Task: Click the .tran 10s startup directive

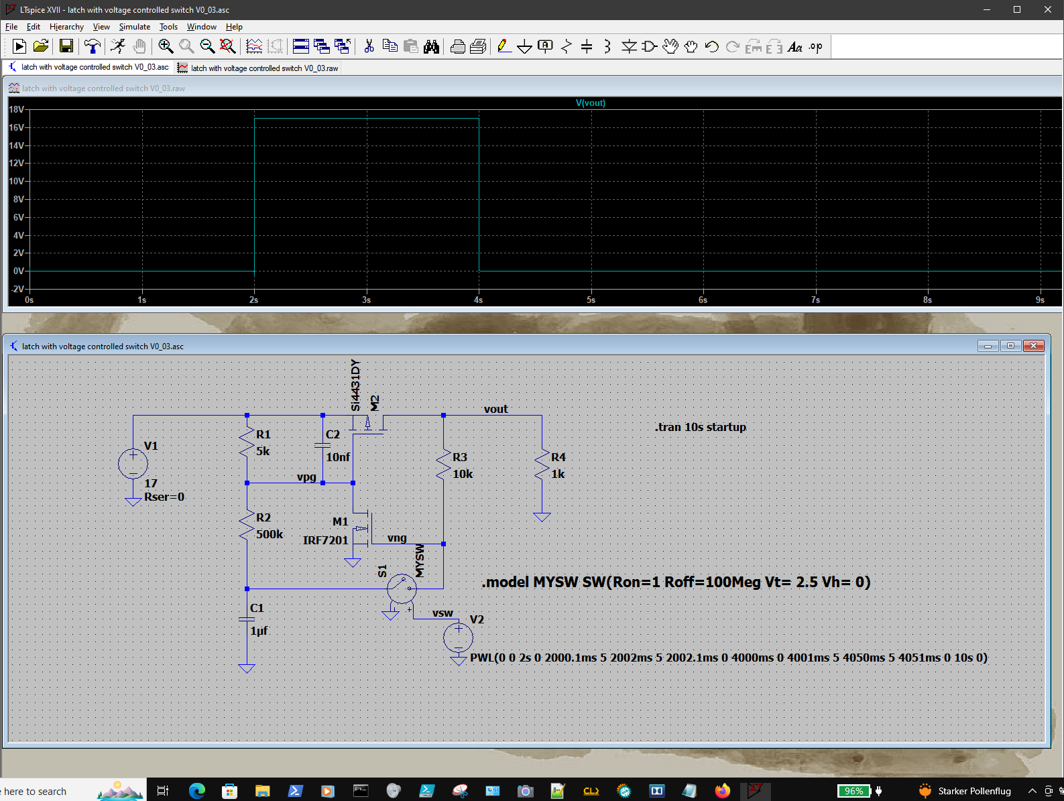Action: click(x=701, y=427)
